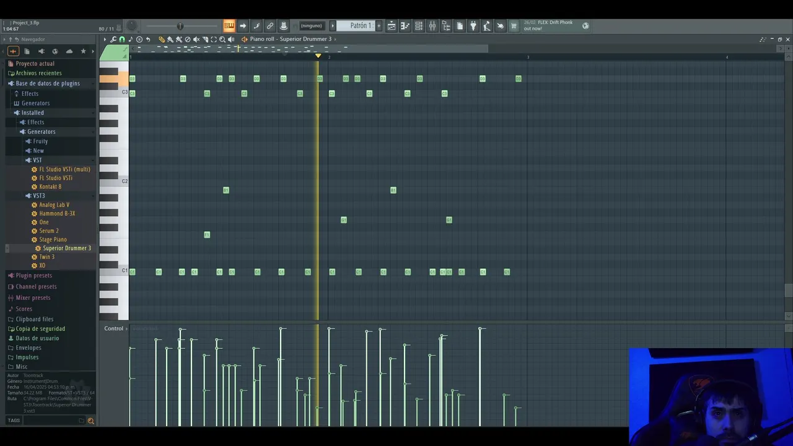Click the main volume knob

coord(132,25)
